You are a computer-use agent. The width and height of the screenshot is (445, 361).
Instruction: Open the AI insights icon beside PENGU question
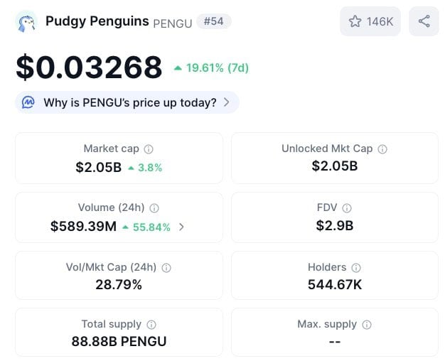click(x=28, y=102)
